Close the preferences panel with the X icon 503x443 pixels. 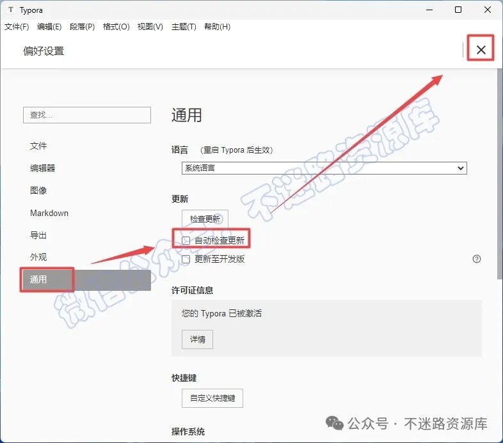[481, 50]
